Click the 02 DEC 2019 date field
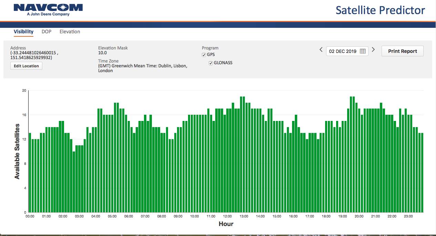The height and width of the screenshot is (236, 436). click(343, 51)
